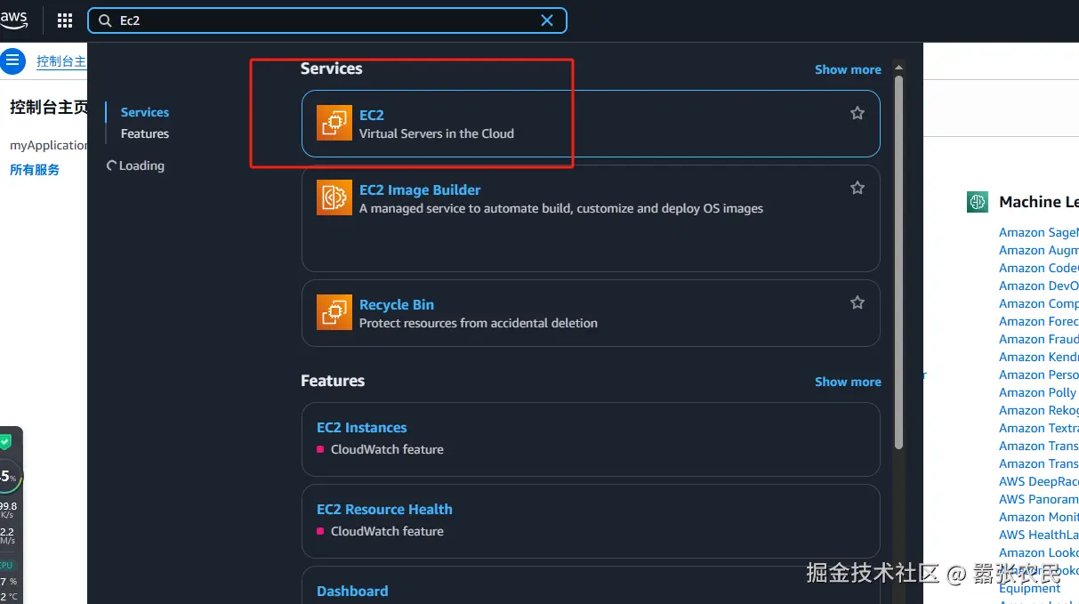
Task: Click the search magnifier icon
Action: pos(106,20)
